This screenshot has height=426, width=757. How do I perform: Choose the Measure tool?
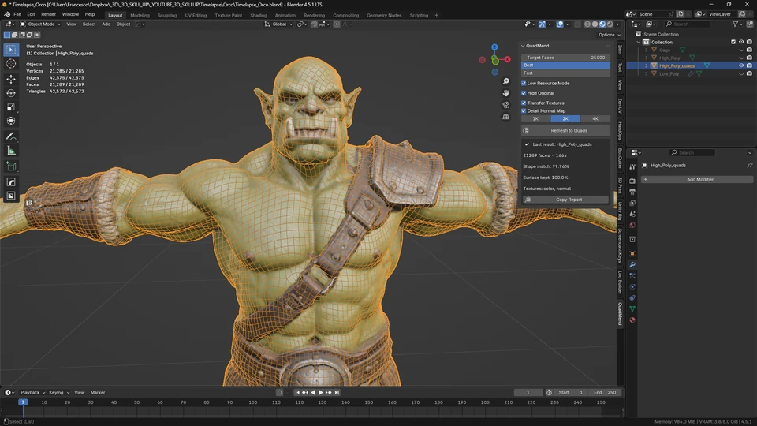click(11, 151)
